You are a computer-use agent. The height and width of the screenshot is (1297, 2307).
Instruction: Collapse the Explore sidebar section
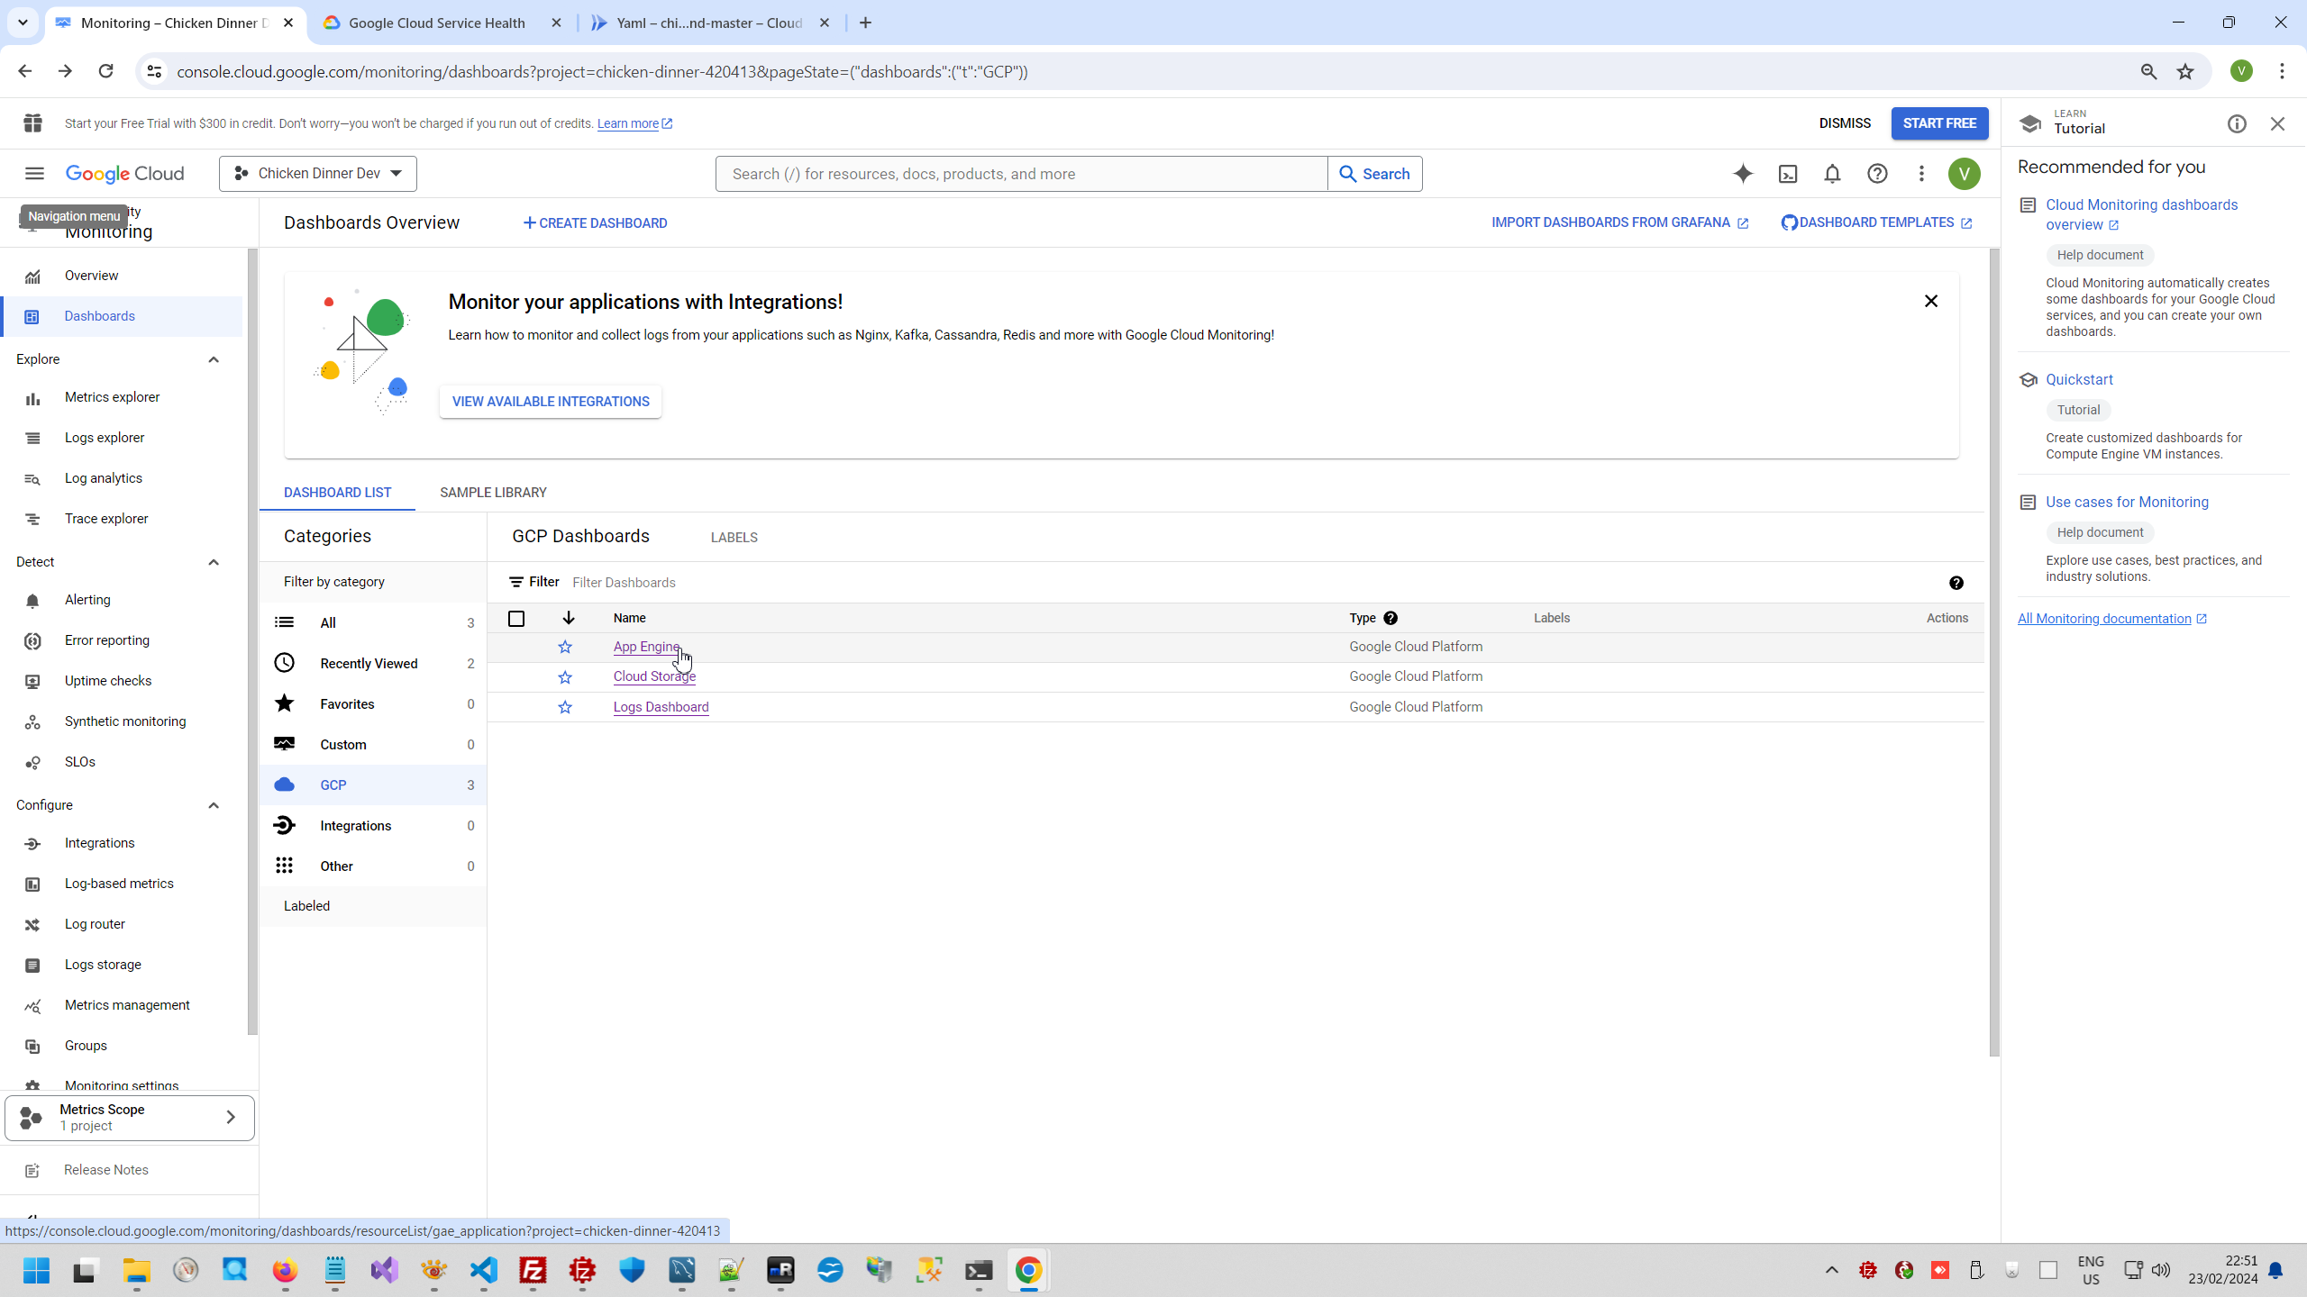214,359
